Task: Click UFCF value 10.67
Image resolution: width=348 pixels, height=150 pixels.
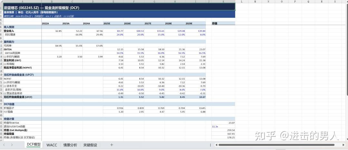Action: 196,97
